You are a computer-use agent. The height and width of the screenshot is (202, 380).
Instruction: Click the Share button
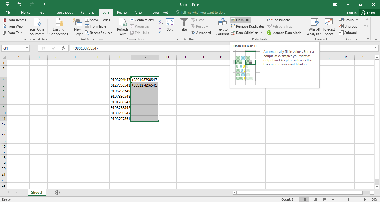[368, 13]
